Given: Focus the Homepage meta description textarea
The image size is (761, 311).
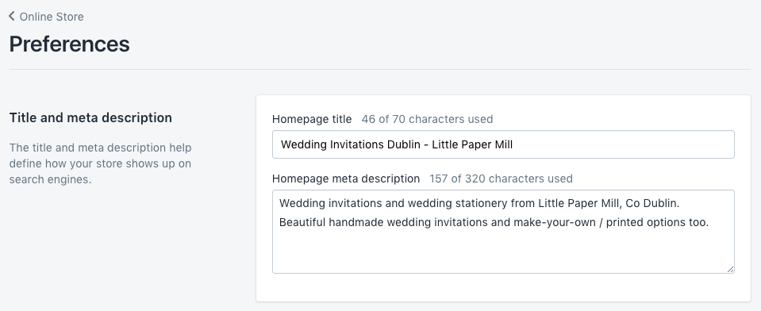Looking at the screenshot, I should coord(503,232).
